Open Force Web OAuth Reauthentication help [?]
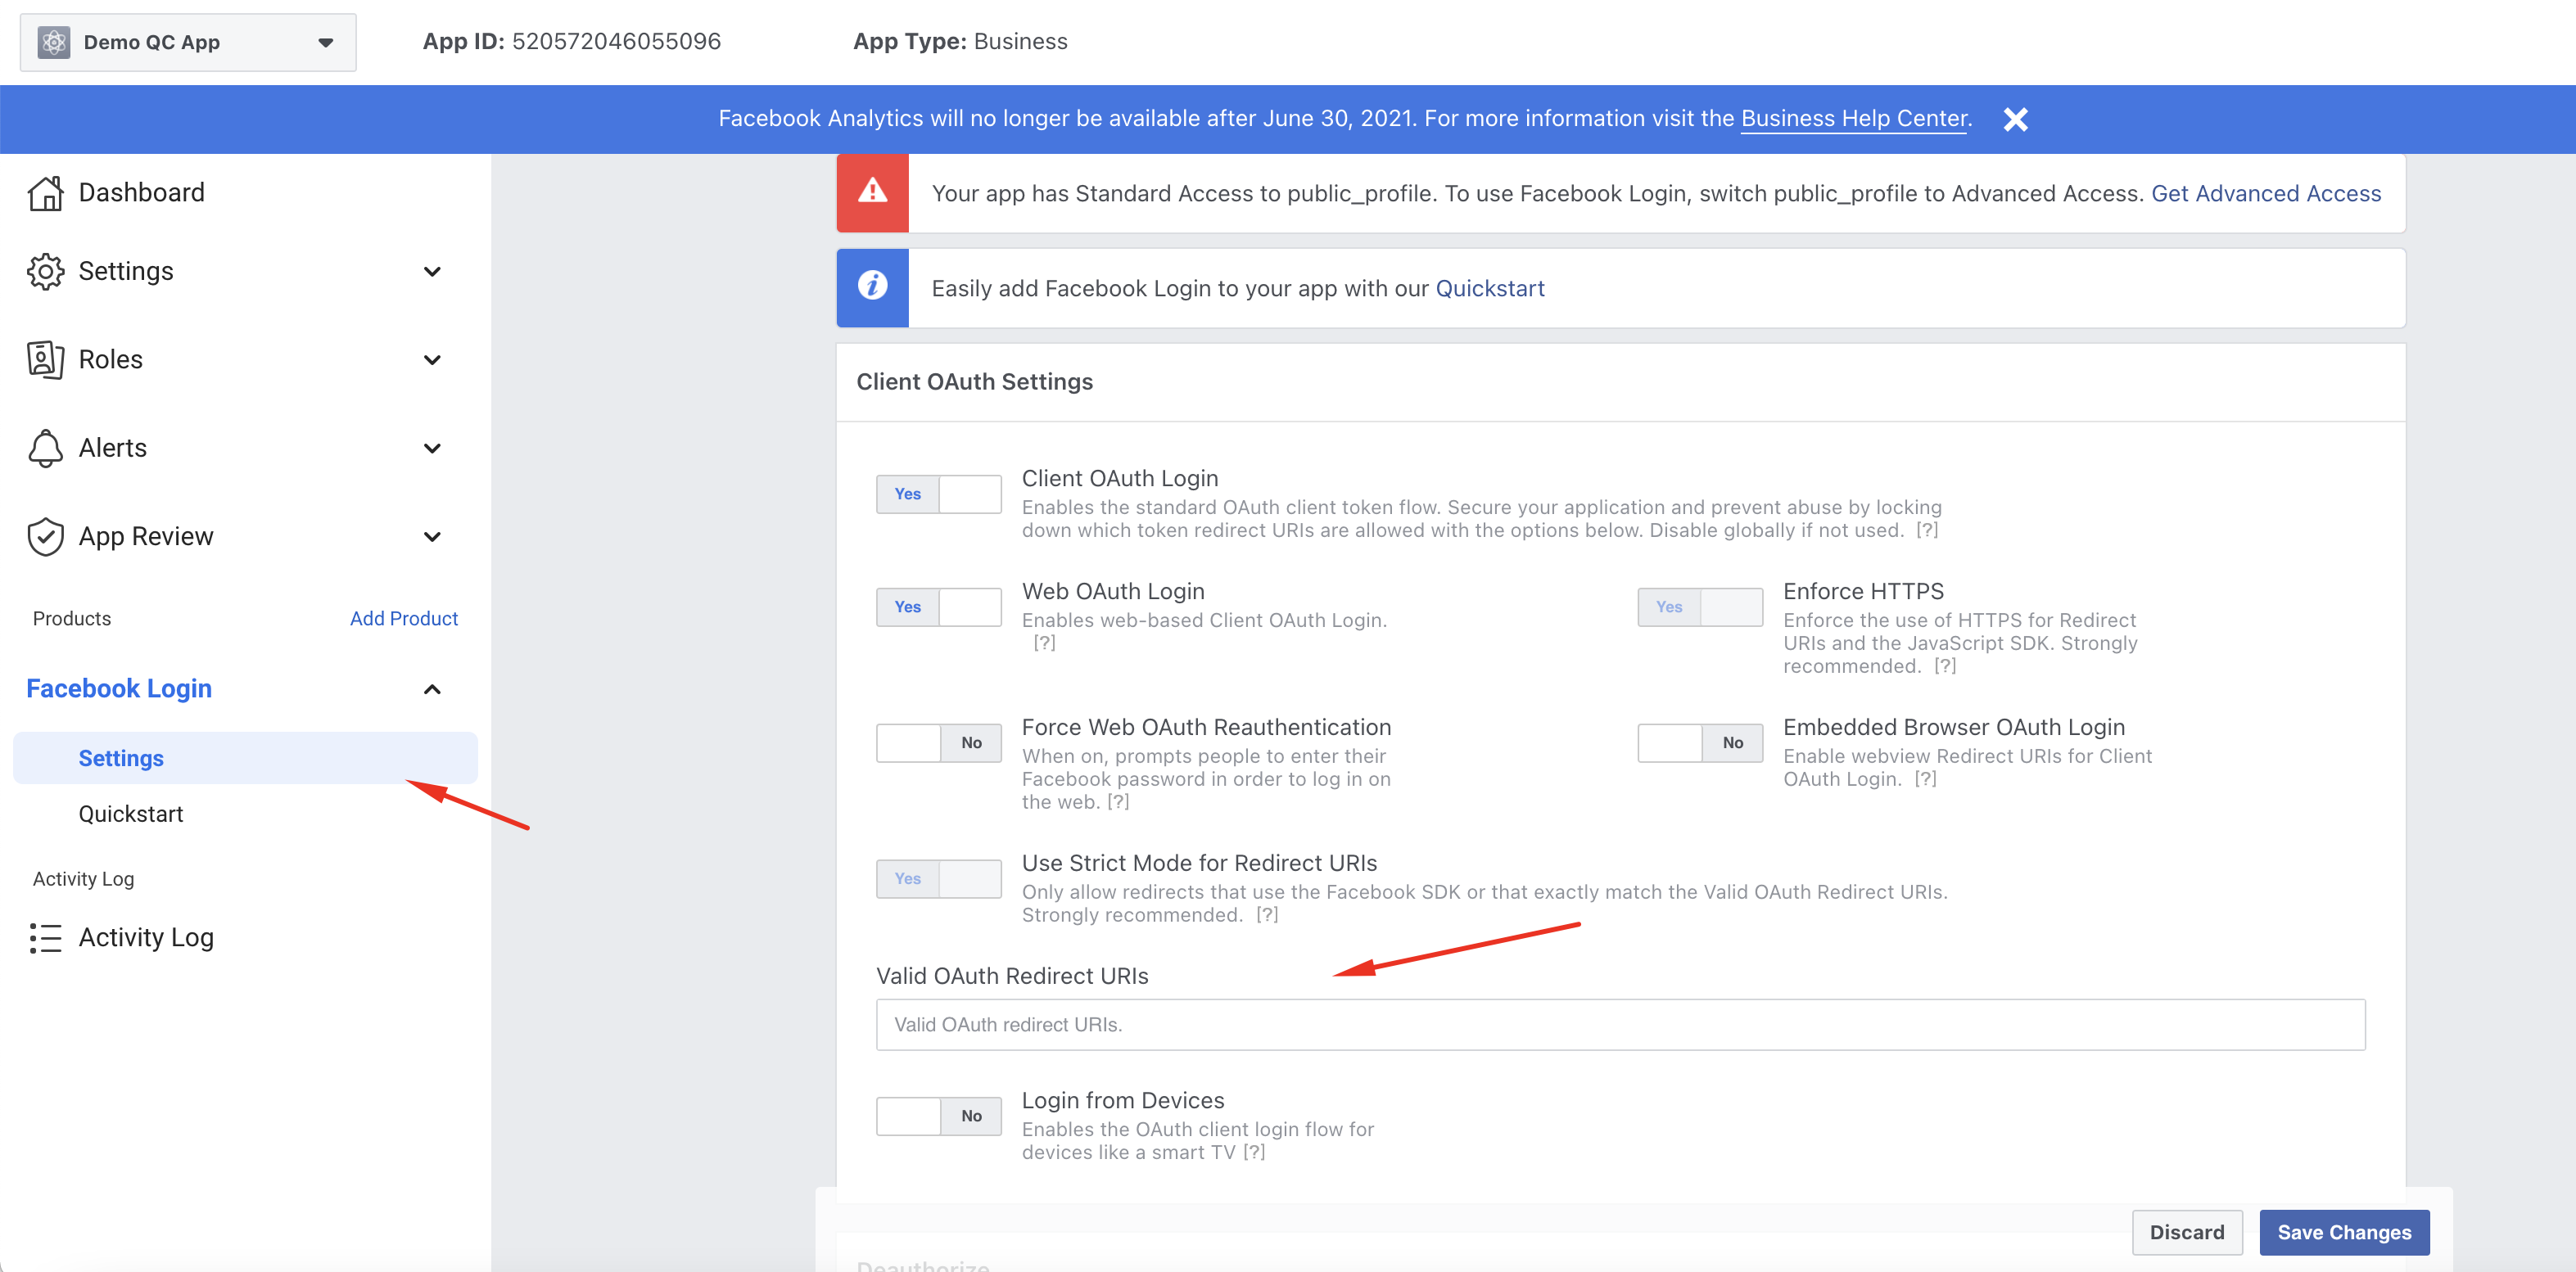This screenshot has height=1272, width=2576. click(x=1118, y=802)
